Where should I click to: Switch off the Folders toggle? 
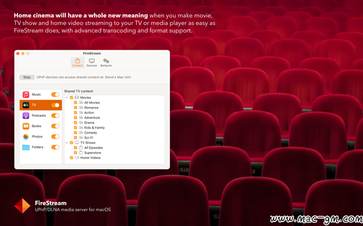coord(55,147)
